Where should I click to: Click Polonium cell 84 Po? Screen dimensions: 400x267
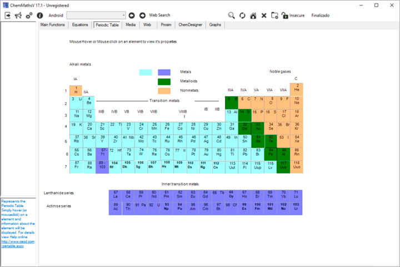[x=271, y=154]
